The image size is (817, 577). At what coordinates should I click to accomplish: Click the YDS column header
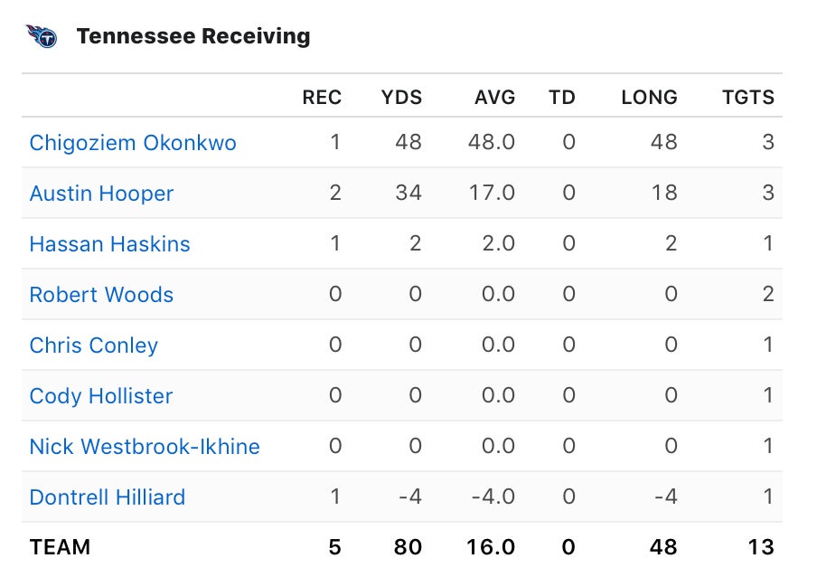pyautogui.click(x=401, y=98)
